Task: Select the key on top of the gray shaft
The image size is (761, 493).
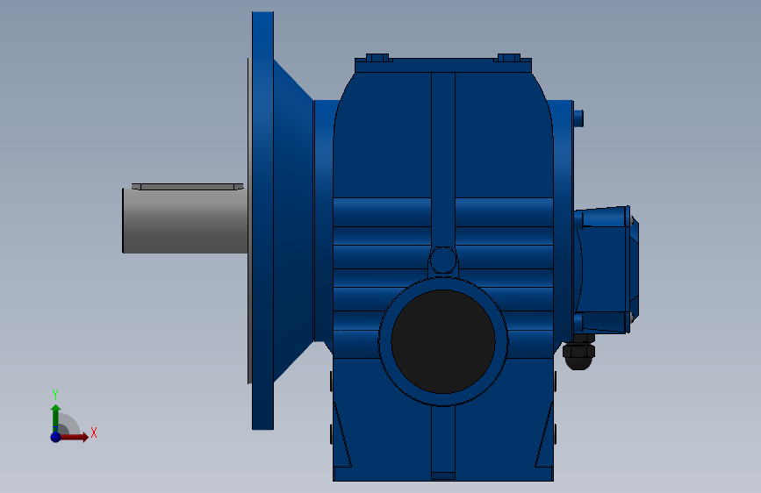Action: coord(187,186)
